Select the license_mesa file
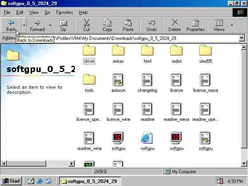The width and height of the screenshot is (248, 186). [206, 84]
